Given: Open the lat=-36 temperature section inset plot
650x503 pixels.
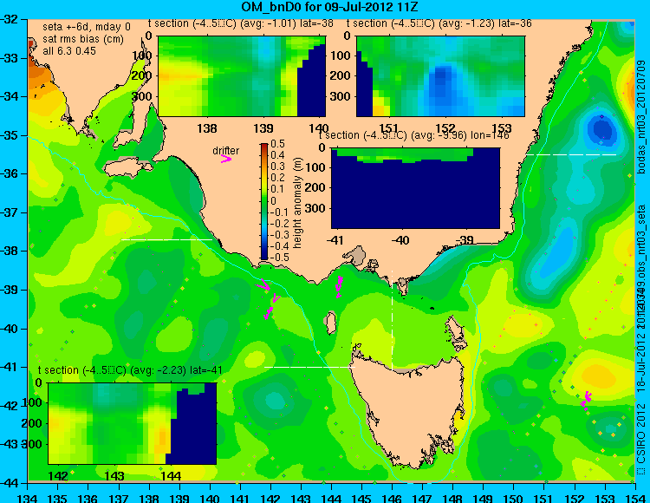Looking at the screenshot, I should tap(440, 76).
